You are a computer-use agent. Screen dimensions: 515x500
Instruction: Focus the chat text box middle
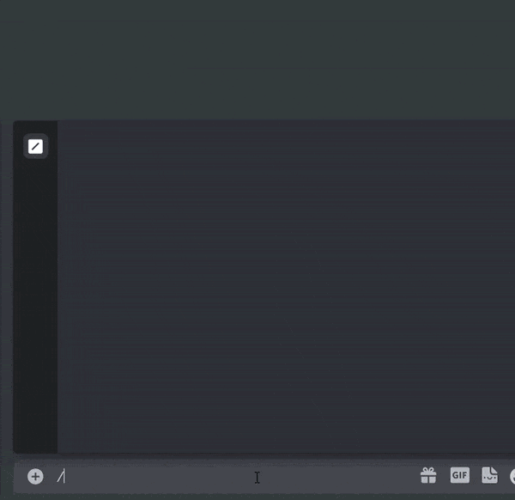(237, 476)
